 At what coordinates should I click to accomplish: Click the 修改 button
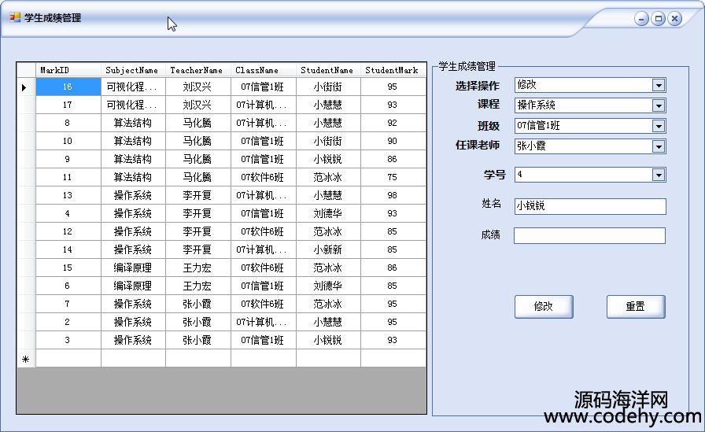coord(543,307)
